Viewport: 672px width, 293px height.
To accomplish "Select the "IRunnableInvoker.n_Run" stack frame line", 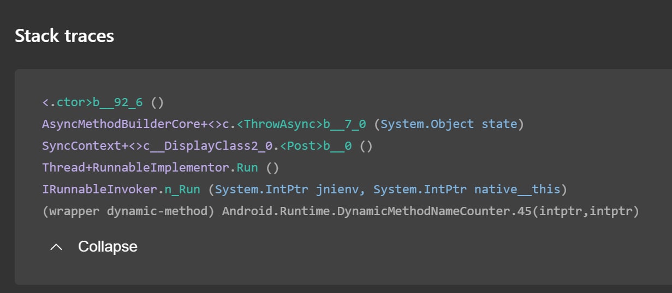I will pyautogui.click(x=305, y=190).
